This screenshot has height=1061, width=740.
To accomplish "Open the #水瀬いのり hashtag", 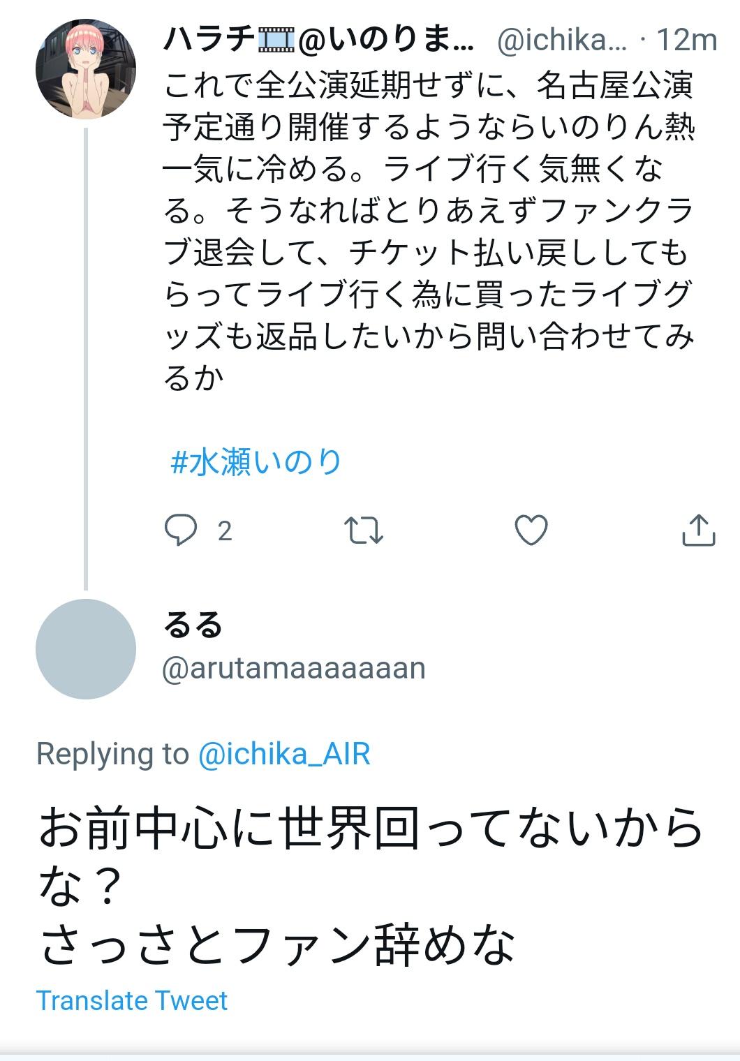I will [256, 462].
